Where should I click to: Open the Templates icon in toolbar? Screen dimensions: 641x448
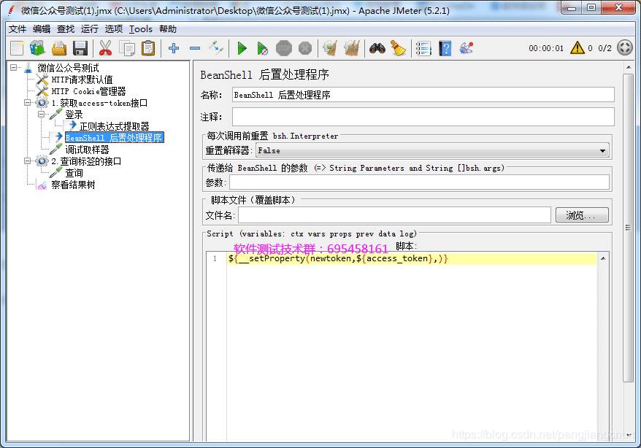click(38, 48)
